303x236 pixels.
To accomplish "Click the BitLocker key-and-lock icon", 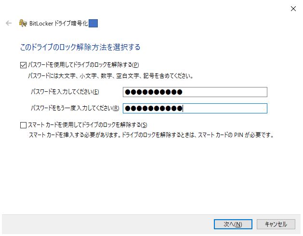I will [x=23, y=24].
